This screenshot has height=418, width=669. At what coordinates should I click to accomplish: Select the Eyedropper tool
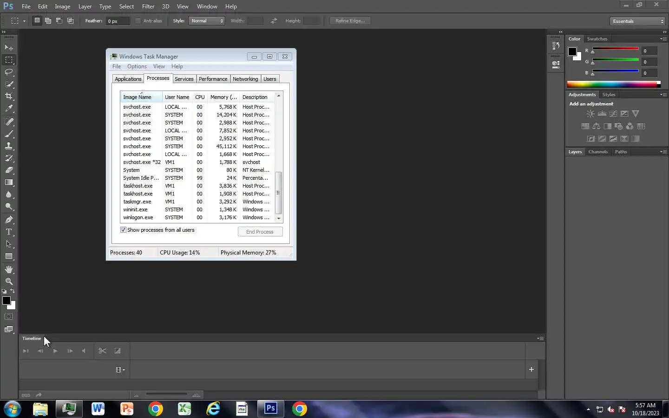click(9, 108)
